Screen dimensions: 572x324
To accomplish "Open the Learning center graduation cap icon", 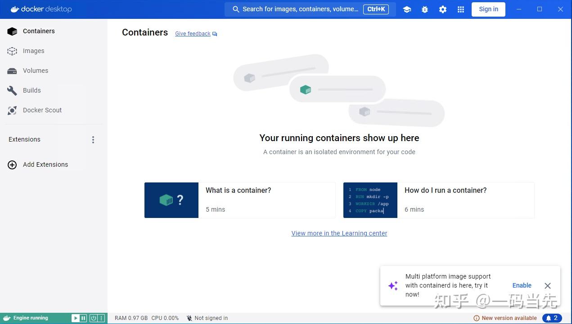I will [407, 9].
